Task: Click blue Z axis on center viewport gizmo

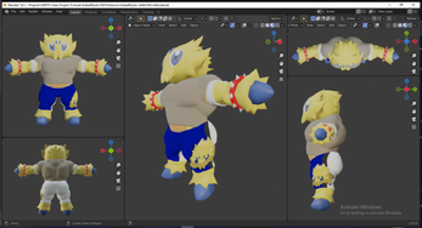Action: point(274,33)
